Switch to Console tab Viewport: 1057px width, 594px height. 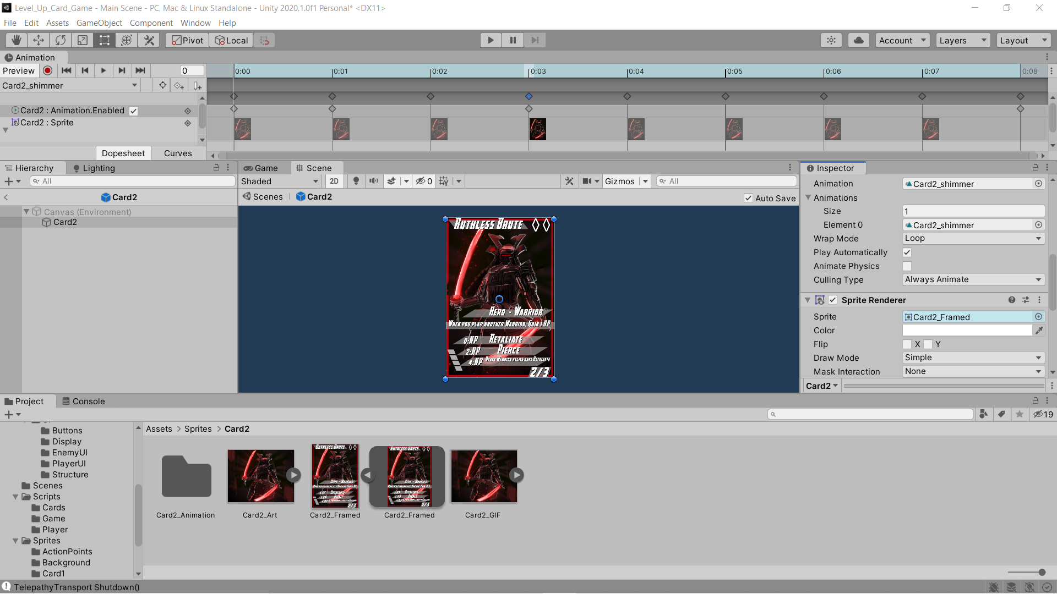coord(83,401)
